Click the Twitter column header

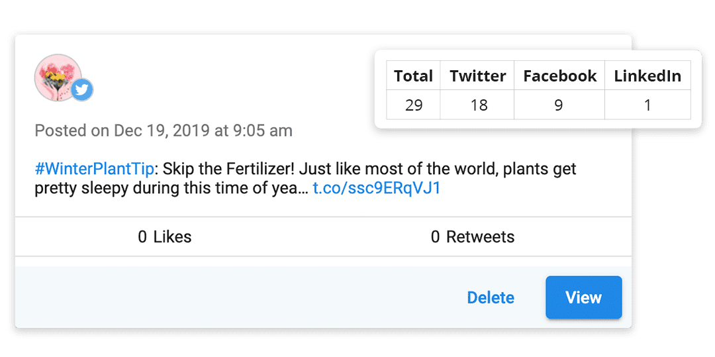click(477, 76)
